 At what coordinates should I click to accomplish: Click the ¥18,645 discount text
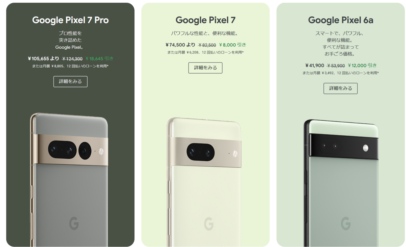99,58
